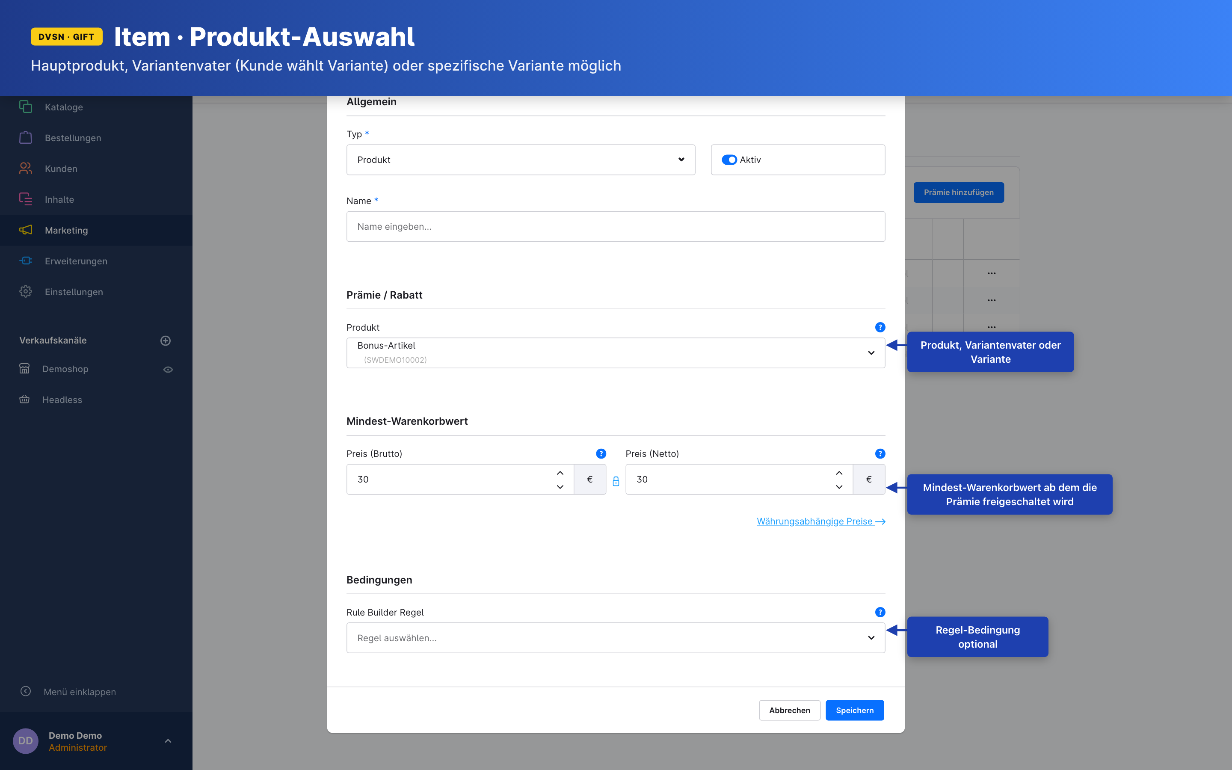Open Bestellungen via its bag icon
The image size is (1232, 770).
click(x=26, y=138)
